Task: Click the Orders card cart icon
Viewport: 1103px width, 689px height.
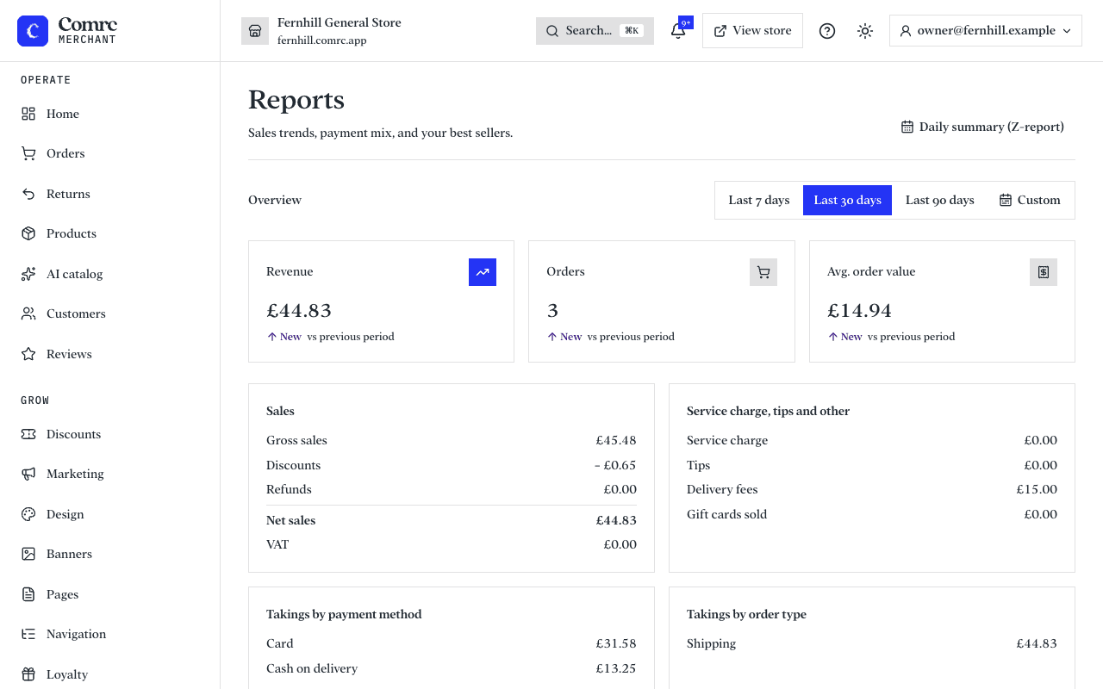Action: (x=763, y=272)
